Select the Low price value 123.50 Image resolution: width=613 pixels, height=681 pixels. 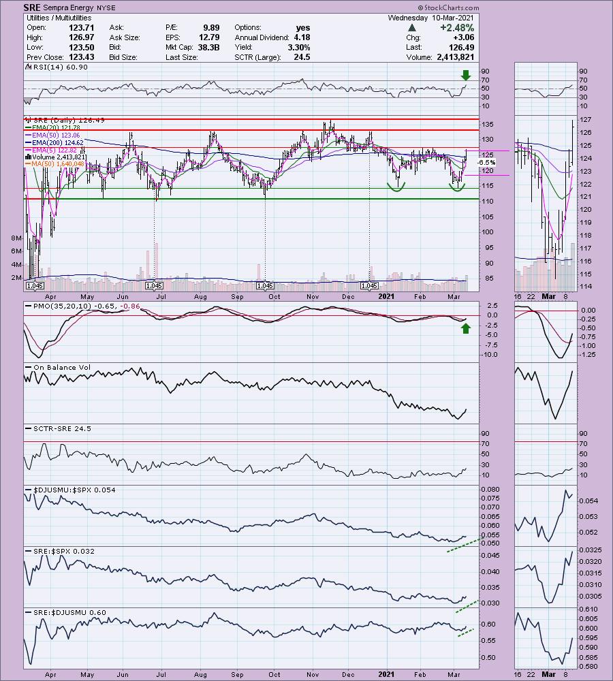(81, 48)
